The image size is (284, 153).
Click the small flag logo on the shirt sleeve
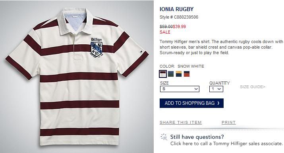pyautogui.click(x=141, y=52)
